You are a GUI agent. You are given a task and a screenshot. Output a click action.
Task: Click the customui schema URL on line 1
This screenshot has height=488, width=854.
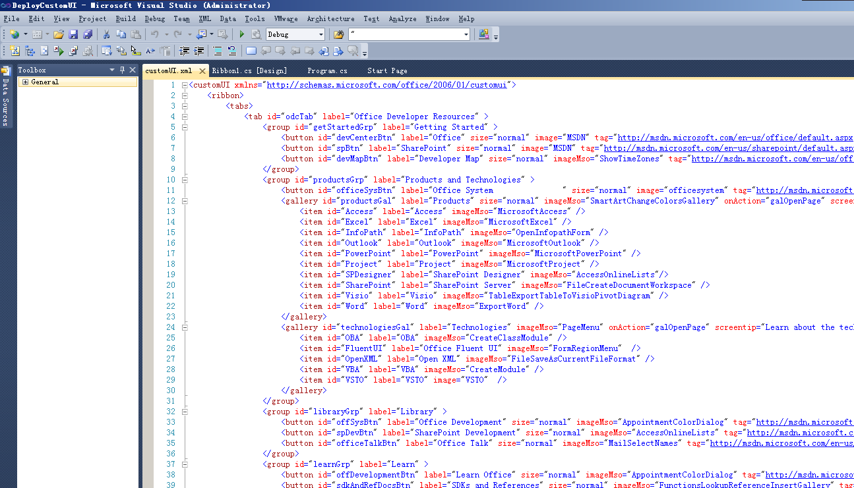click(x=387, y=85)
